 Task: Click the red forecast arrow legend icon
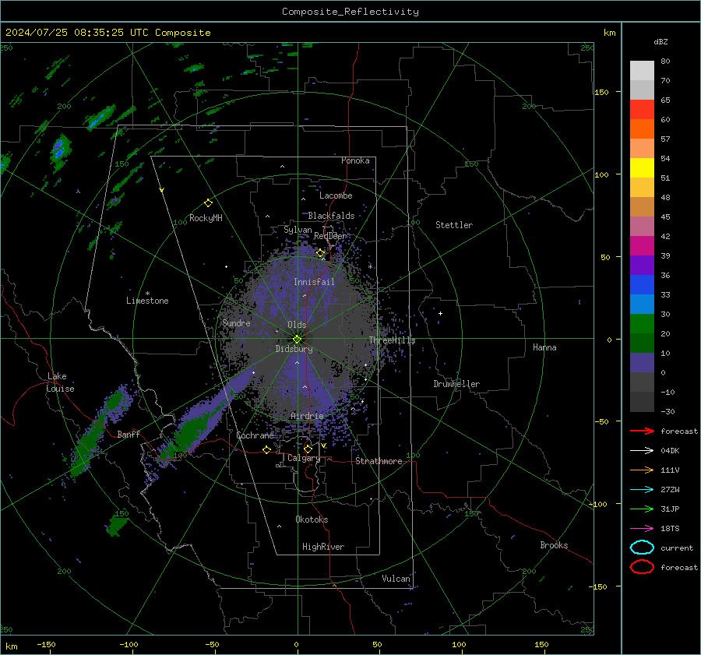click(642, 431)
